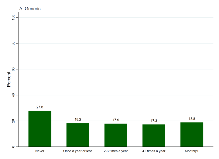Click the 'Monthly+' green bar
The image size is (219, 159).
192,134
